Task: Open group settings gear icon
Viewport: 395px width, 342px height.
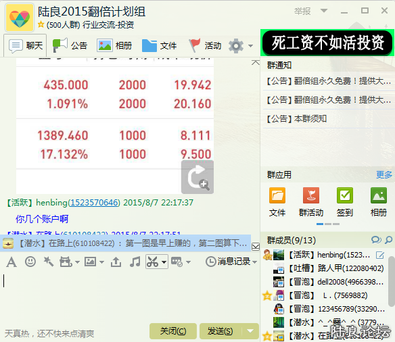Action: pos(236,46)
